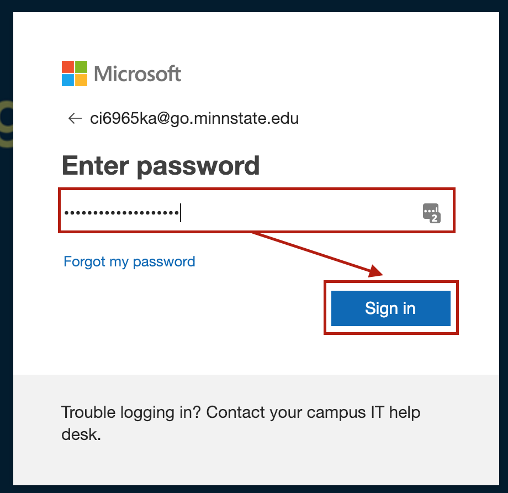Select the ci6965ka@go.minnstate.edu account text
508x493 pixels.
(x=194, y=118)
